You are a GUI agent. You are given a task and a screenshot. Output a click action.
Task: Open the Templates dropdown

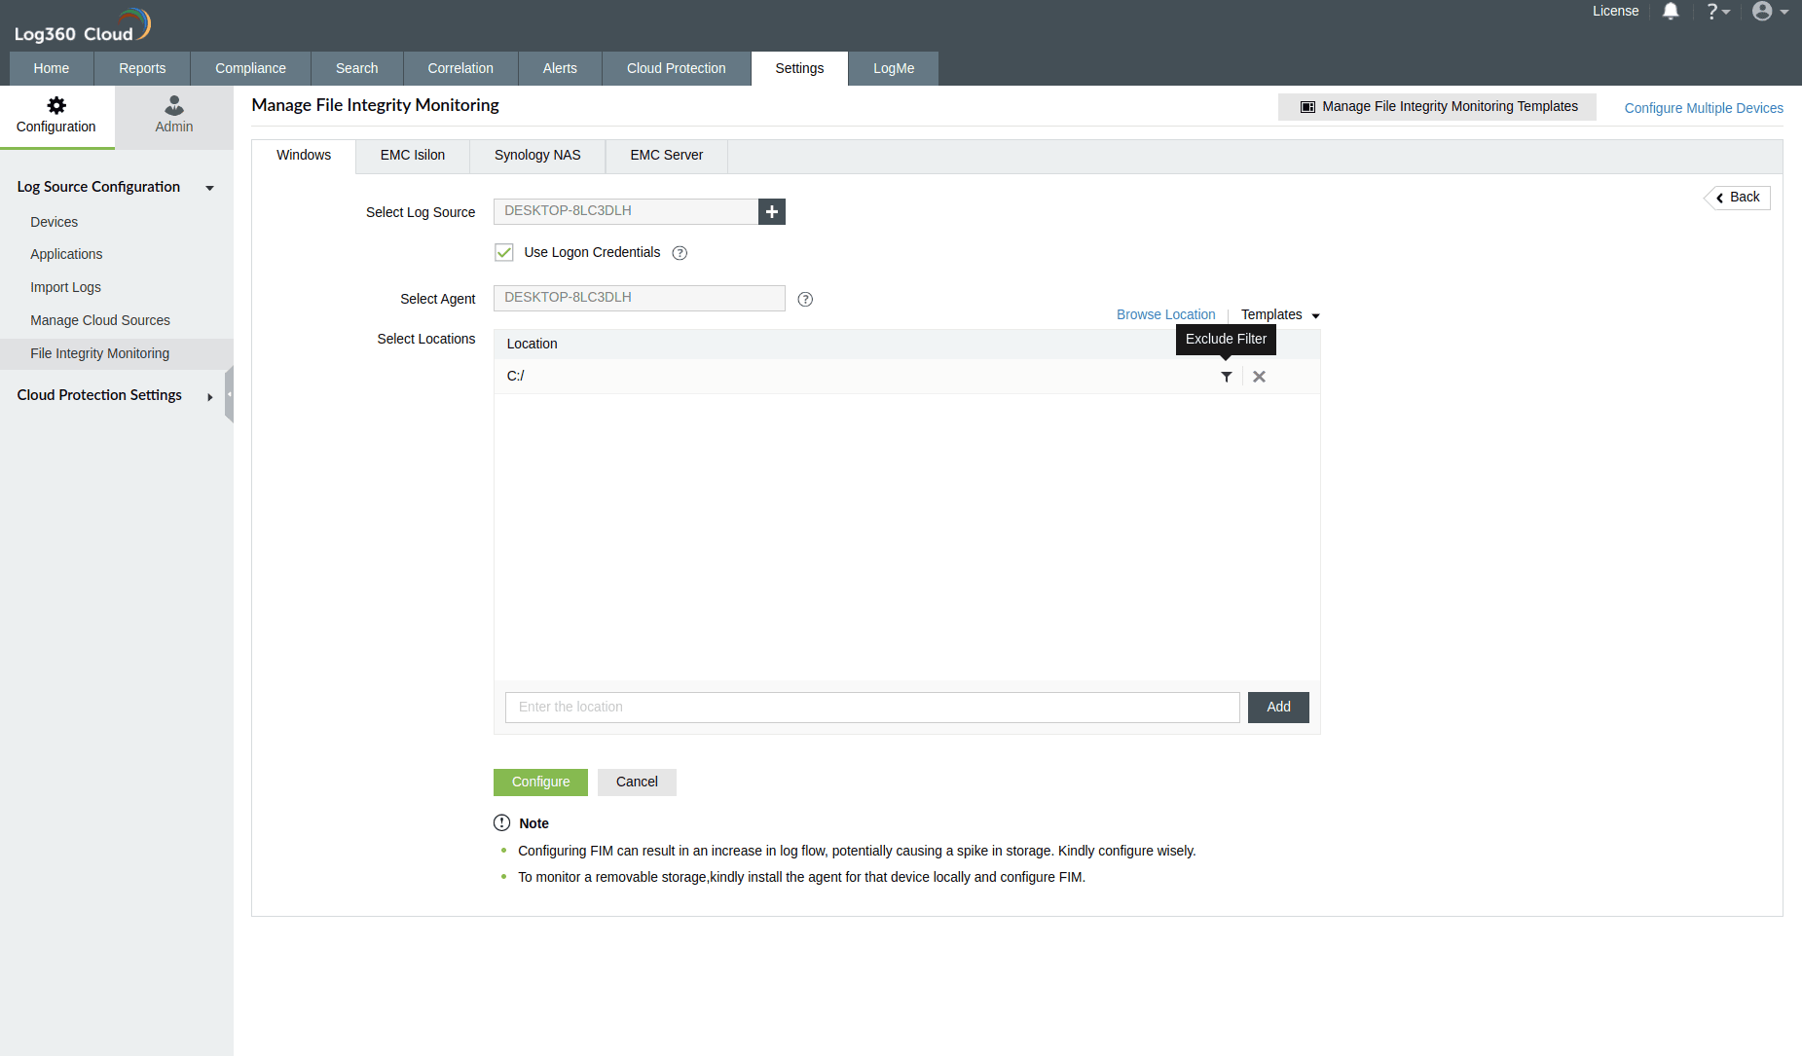pyautogui.click(x=1280, y=314)
